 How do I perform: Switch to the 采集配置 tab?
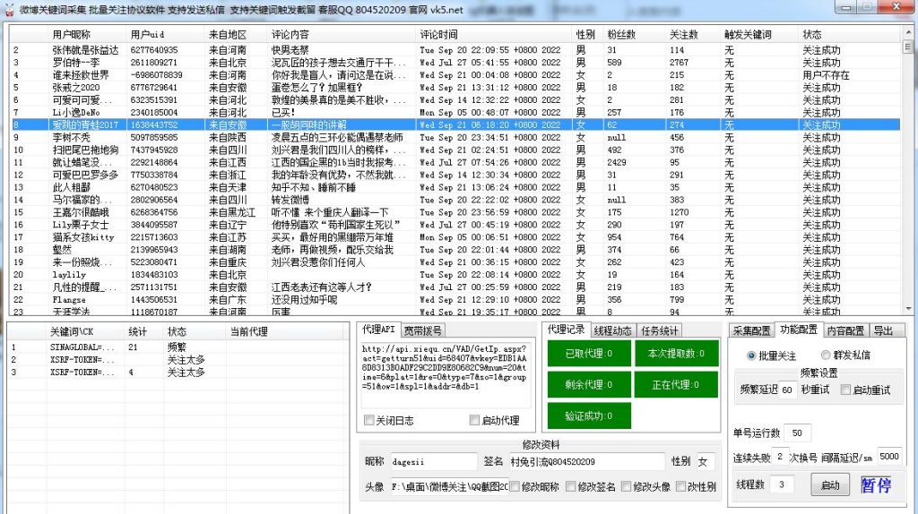[x=752, y=330]
